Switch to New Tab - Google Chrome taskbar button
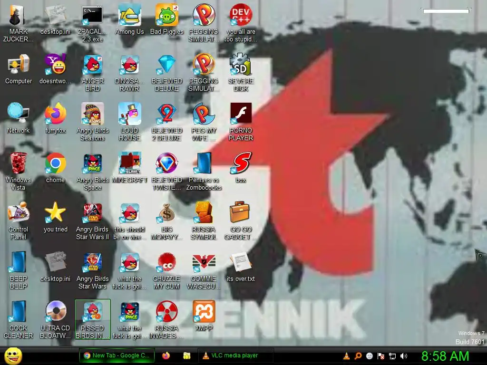The width and height of the screenshot is (487, 365). pyautogui.click(x=117, y=355)
